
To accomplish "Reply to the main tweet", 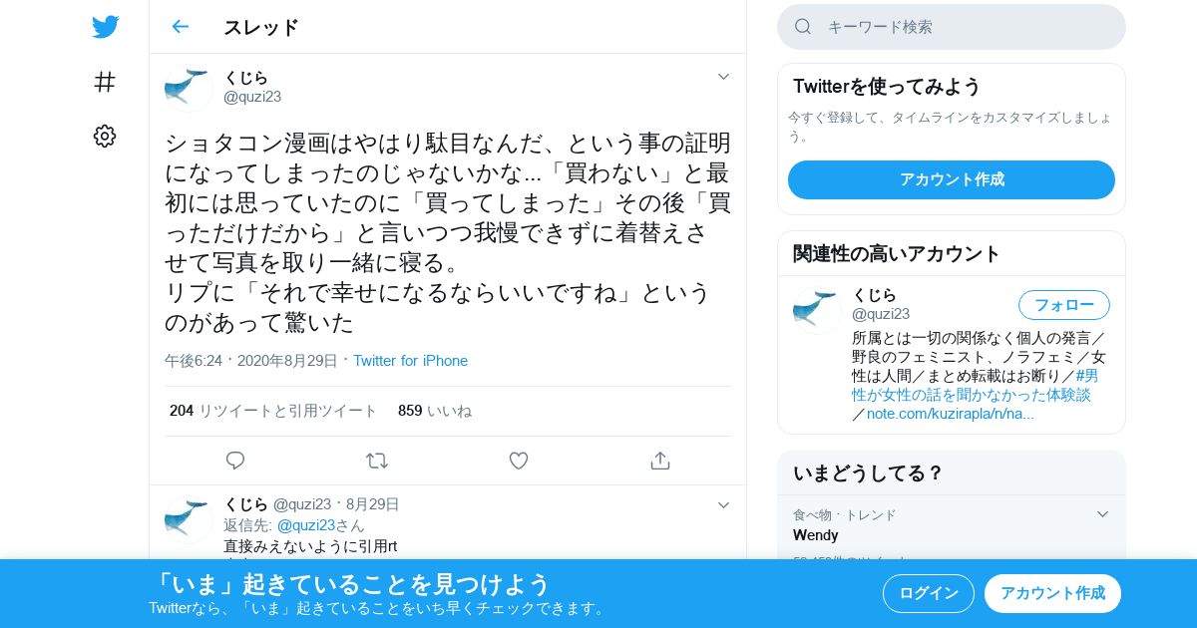I will click(x=235, y=461).
